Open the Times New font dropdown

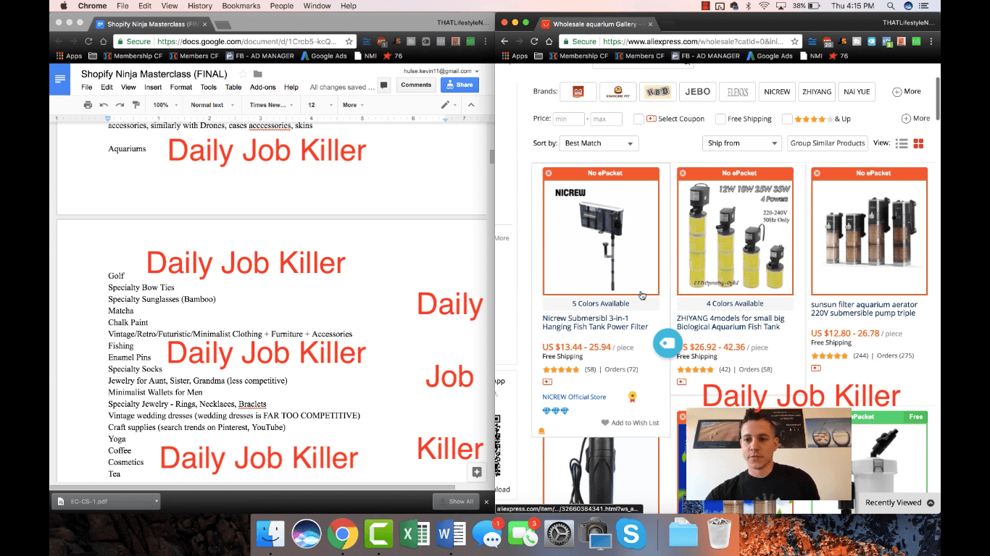(x=272, y=105)
